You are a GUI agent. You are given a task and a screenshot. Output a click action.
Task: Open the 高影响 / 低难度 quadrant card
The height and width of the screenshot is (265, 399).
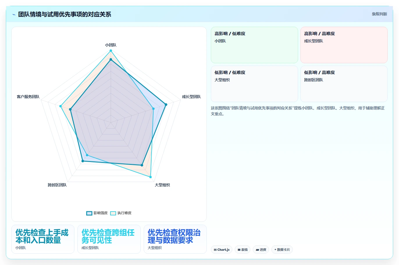(x=254, y=45)
